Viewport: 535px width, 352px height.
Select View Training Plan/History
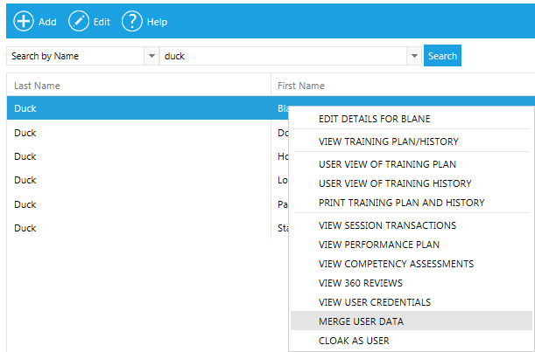[388, 141]
